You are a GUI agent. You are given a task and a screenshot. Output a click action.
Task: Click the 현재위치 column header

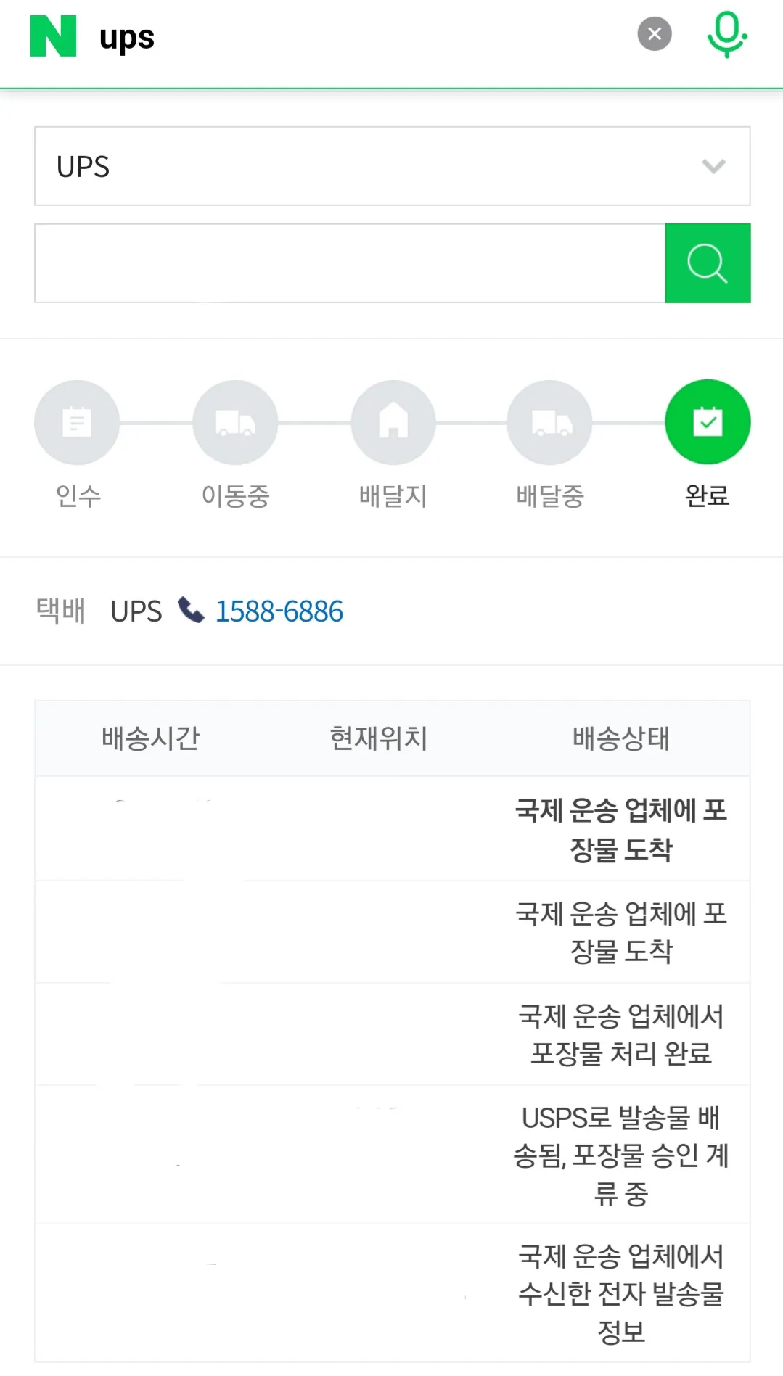380,738
